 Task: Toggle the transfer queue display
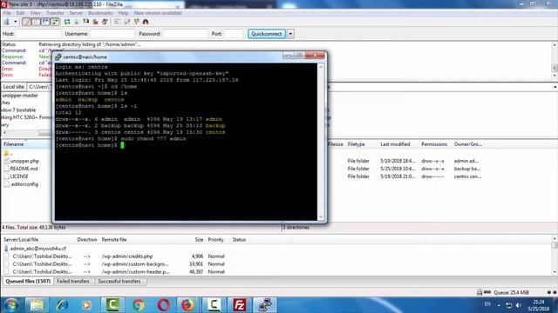click(55, 22)
